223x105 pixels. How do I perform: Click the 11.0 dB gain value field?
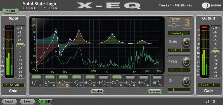pyautogui.click(x=179, y=51)
